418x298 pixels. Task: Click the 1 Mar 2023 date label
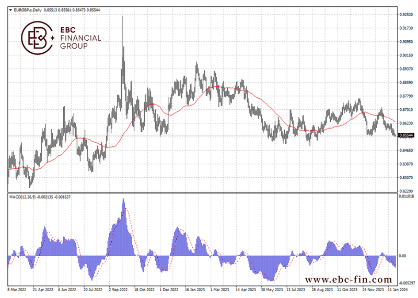tap(218, 288)
